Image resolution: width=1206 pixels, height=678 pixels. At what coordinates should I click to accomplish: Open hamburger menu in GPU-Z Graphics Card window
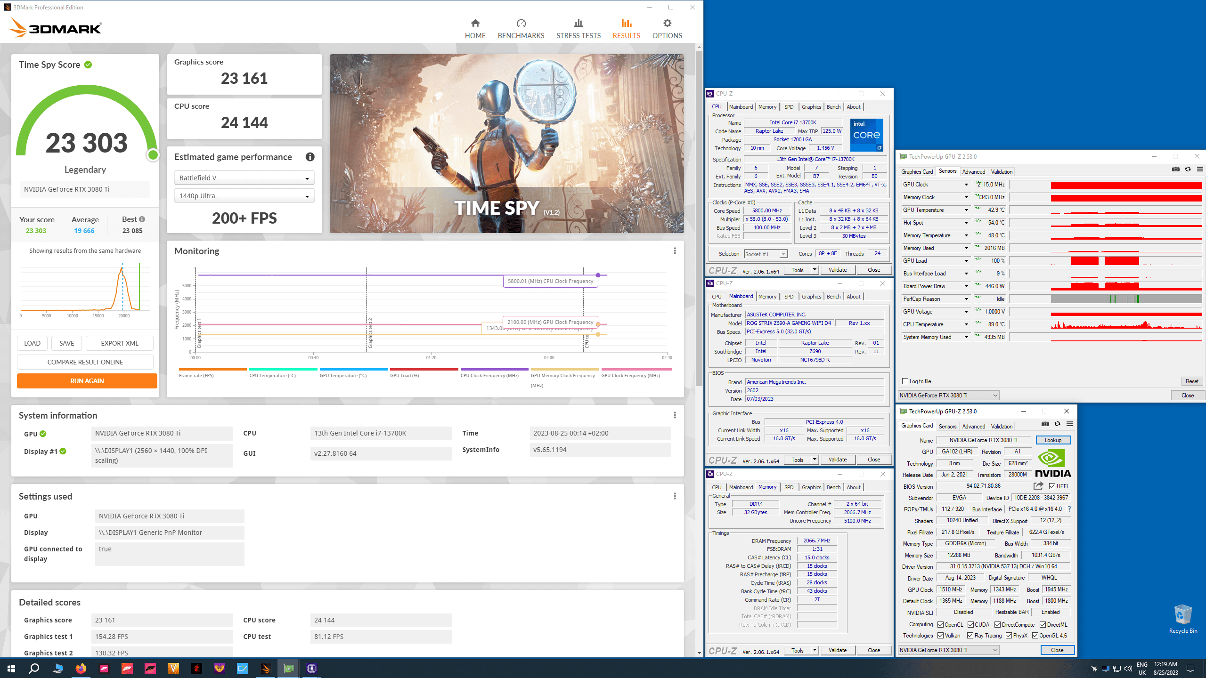coord(1069,424)
